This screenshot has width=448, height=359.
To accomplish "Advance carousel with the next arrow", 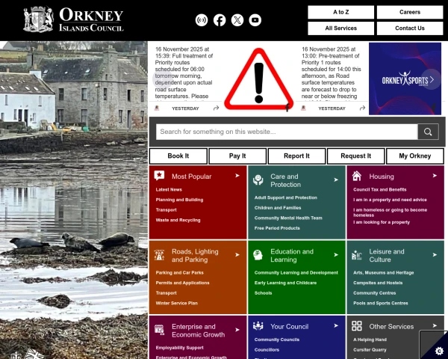I will click(432, 79).
